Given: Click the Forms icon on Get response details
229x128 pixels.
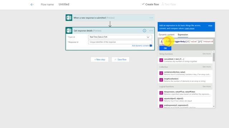Looking at the screenshot, I should 69,31.
